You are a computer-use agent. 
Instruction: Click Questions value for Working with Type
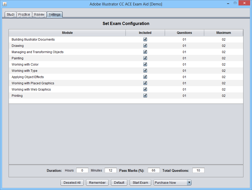coord(184,71)
